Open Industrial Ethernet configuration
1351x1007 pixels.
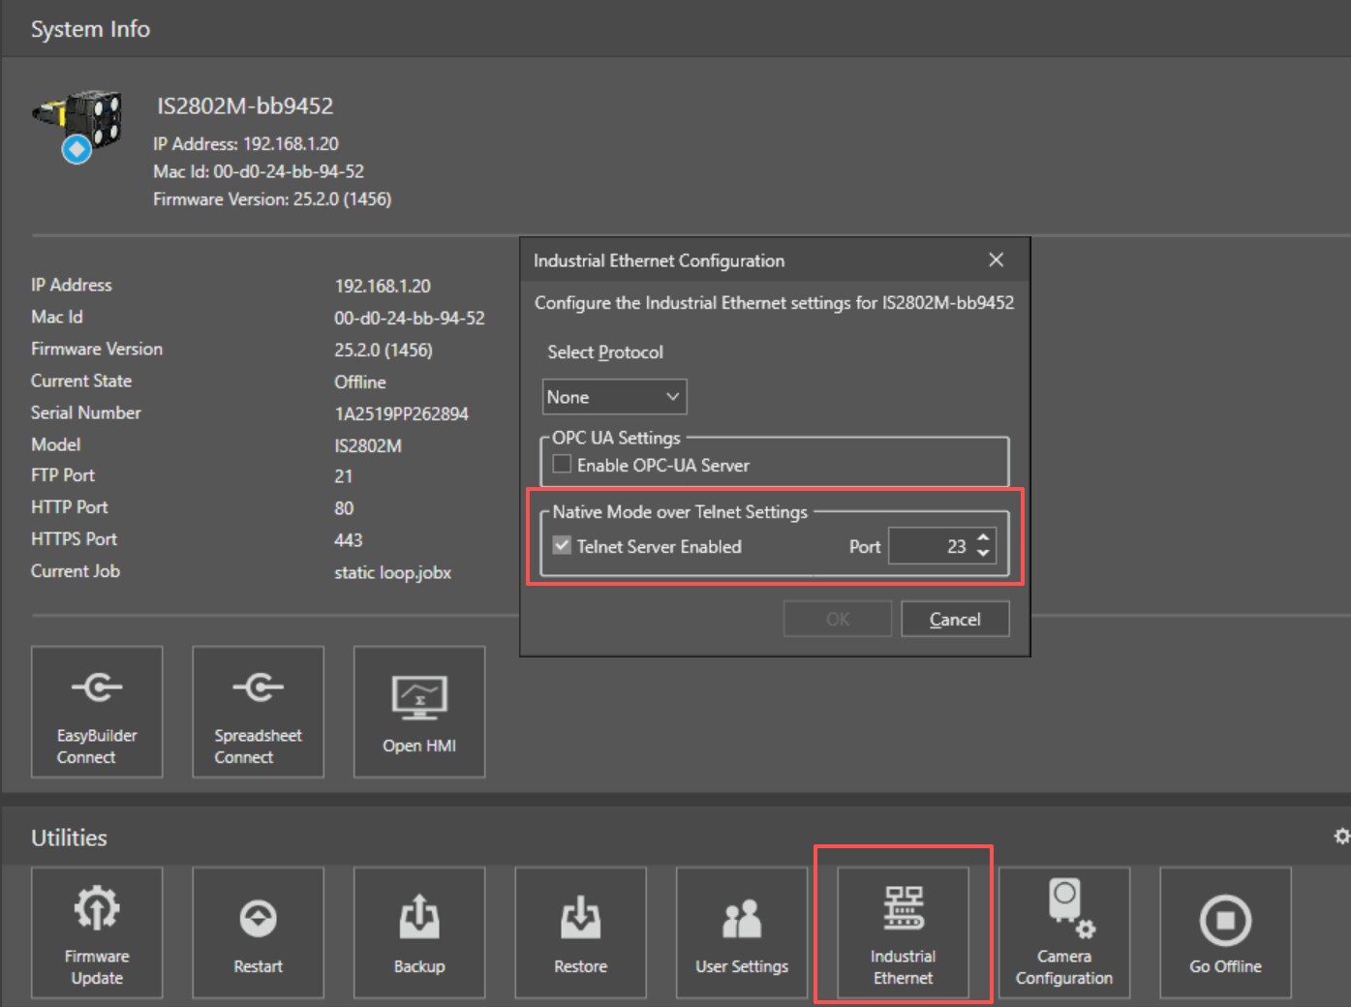[x=903, y=931]
